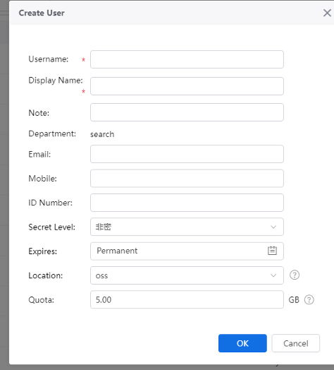Image resolution: width=334 pixels, height=370 pixels.
Task: Focus the Username input field
Action: coord(187,59)
